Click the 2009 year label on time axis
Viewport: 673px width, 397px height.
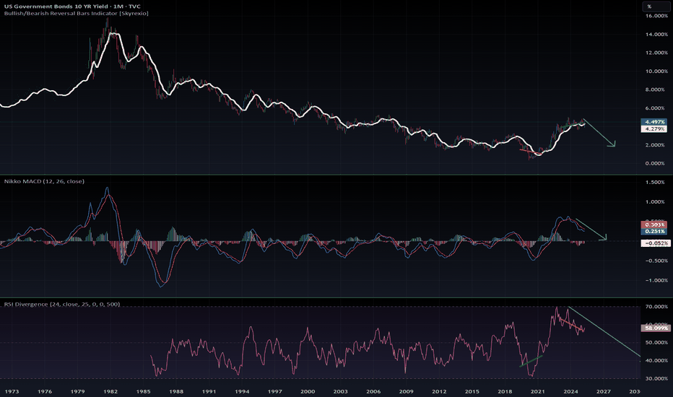407,391
